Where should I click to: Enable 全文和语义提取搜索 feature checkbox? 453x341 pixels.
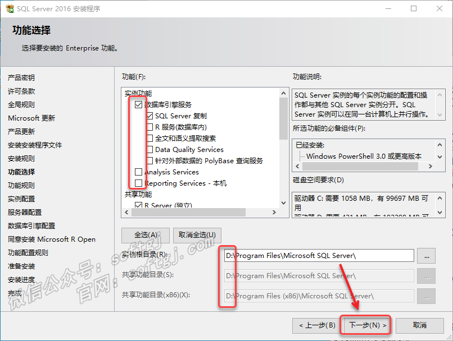(x=150, y=139)
